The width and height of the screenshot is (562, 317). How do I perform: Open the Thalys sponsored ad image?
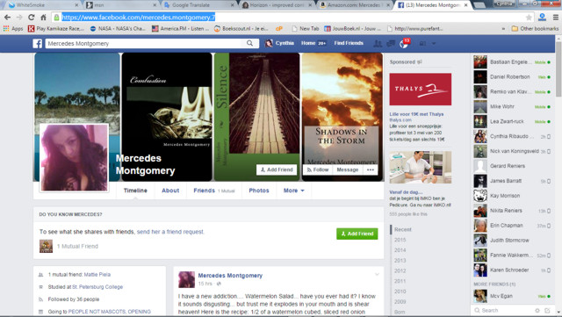[x=421, y=90]
